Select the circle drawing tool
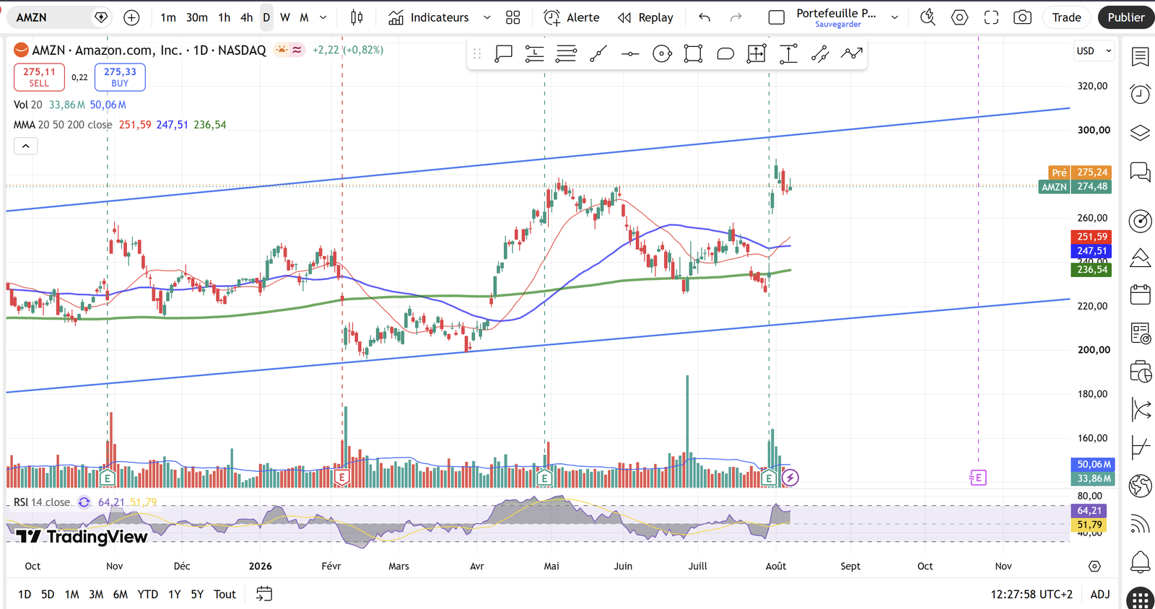1155x609 pixels. [662, 53]
